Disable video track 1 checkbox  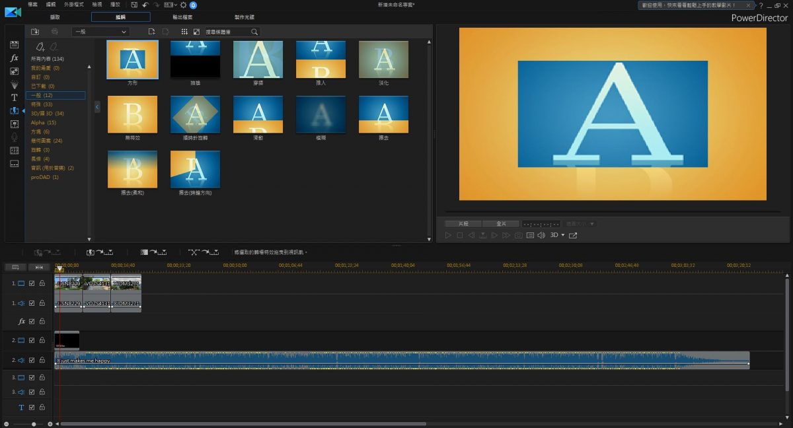pos(32,283)
